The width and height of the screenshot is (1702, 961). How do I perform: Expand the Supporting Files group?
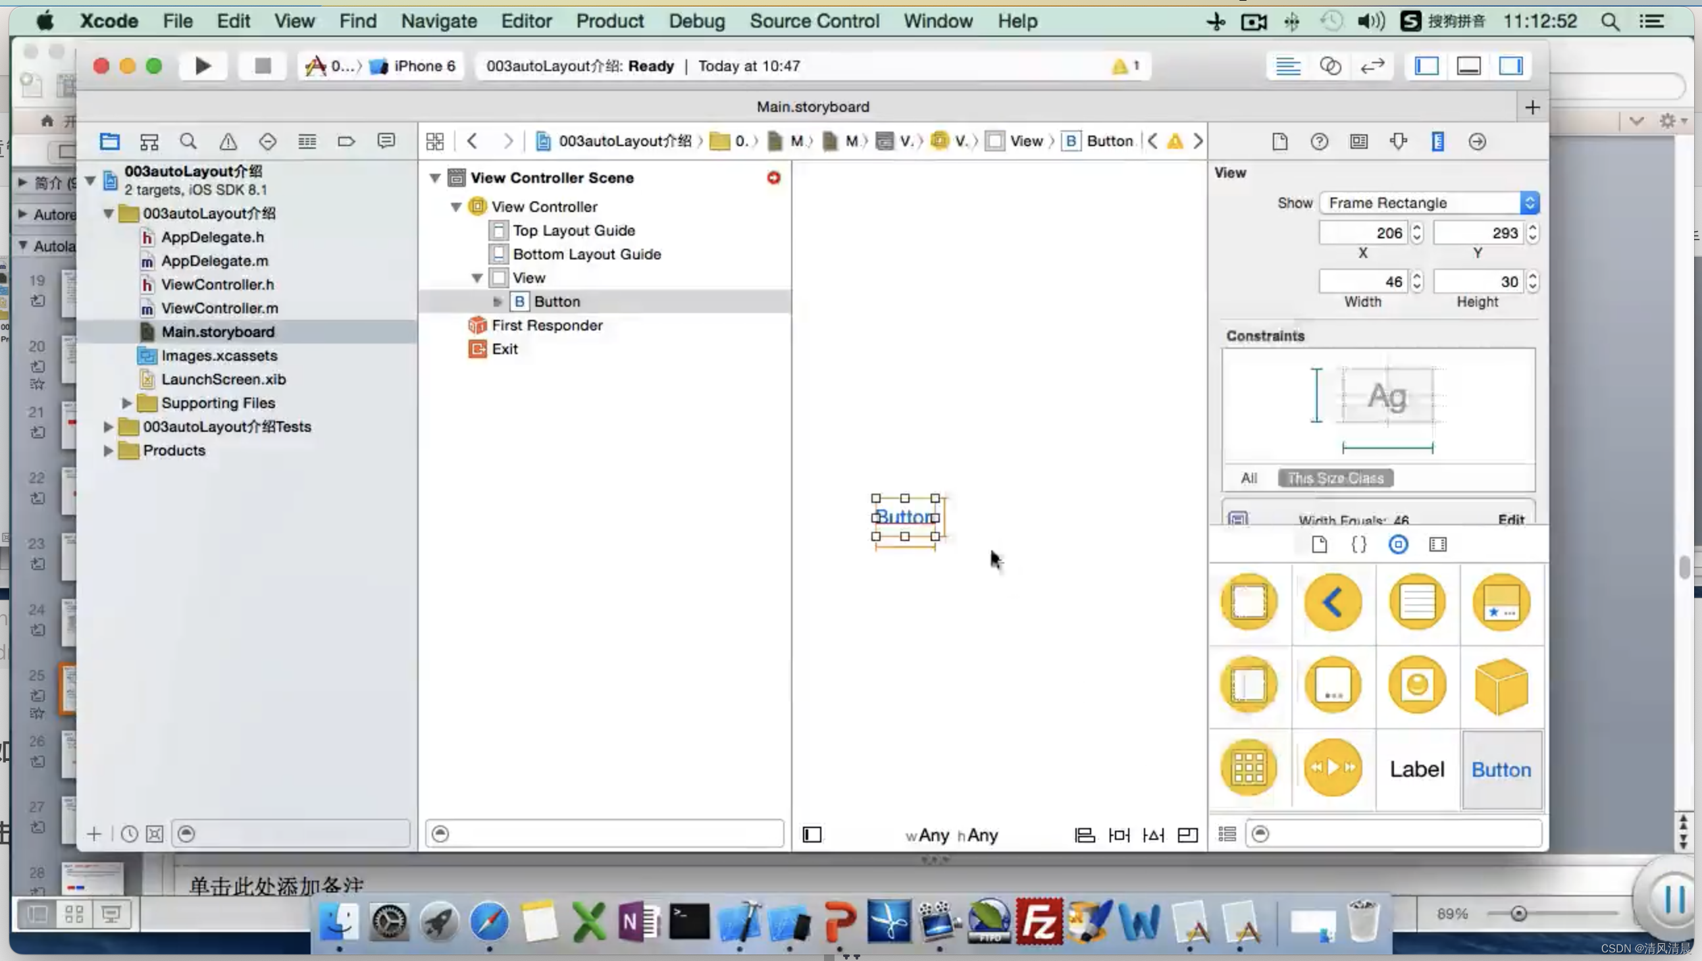click(127, 403)
